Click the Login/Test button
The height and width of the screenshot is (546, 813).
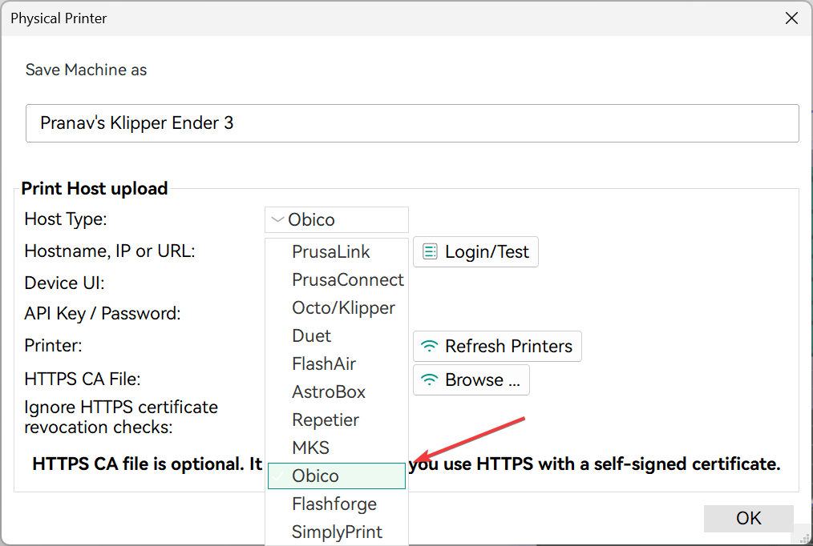click(x=475, y=252)
